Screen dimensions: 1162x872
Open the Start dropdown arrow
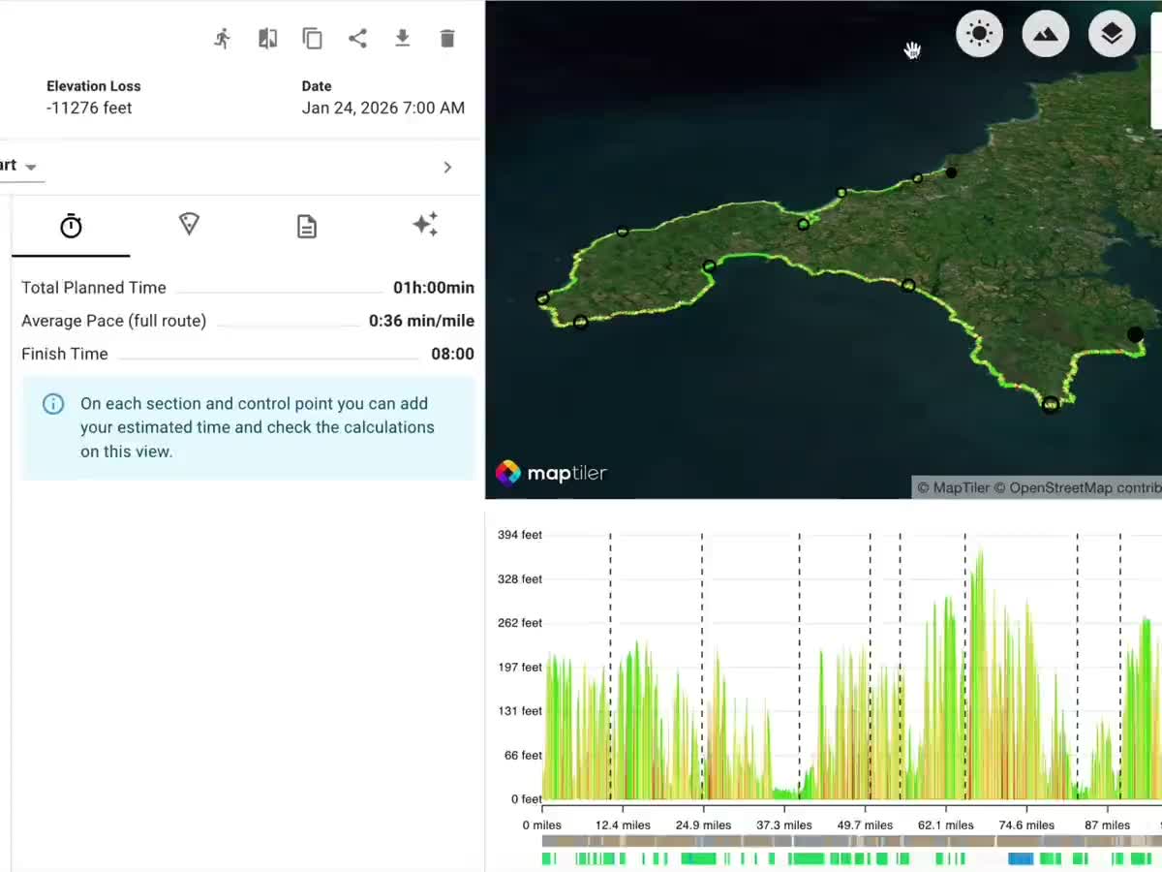(30, 167)
